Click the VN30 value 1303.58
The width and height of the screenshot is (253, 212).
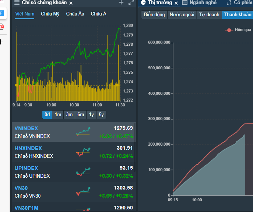tap(123, 188)
